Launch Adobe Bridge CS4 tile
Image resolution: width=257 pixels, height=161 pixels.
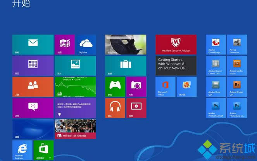pos(237,87)
